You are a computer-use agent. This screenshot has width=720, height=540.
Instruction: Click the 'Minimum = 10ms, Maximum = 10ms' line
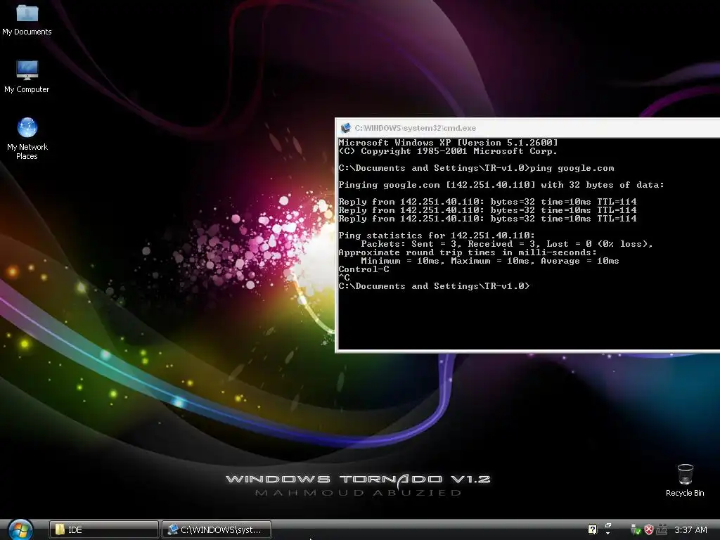click(490, 261)
